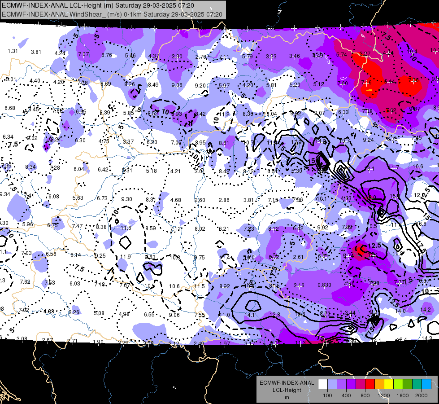This screenshot has width=439, height=404.
Task: Click the shear value 9.30
Action: 126,199
